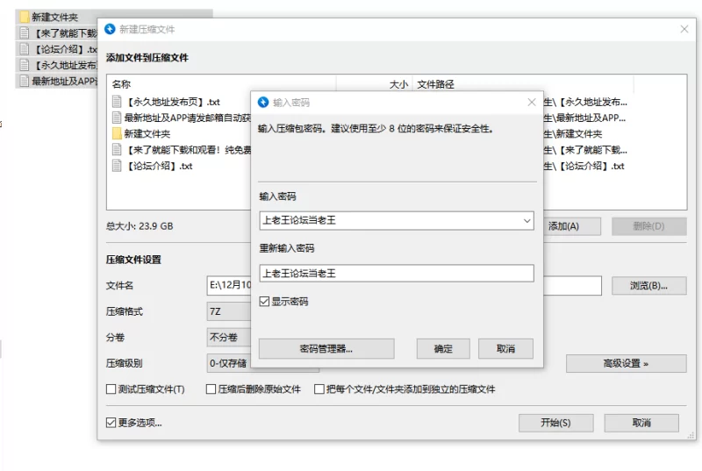This screenshot has height=471, width=702.
Task: Click the 重新输入密码 text field
Action: (x=397, y=274)
